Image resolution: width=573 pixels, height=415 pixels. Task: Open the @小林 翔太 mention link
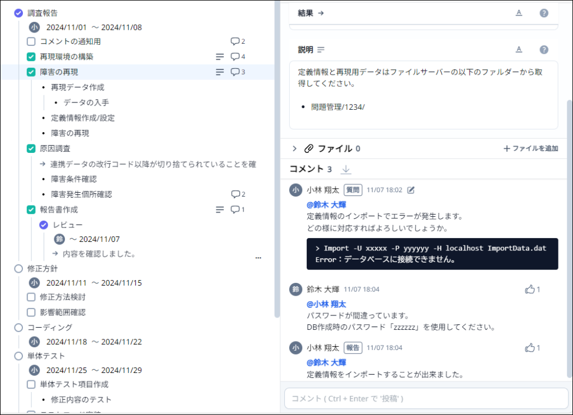point(326,304)
